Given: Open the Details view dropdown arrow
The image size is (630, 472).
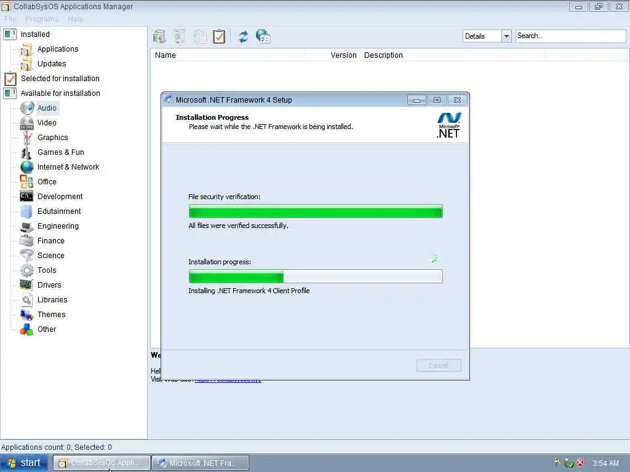Looking at the screenshot, I should 506,36.
